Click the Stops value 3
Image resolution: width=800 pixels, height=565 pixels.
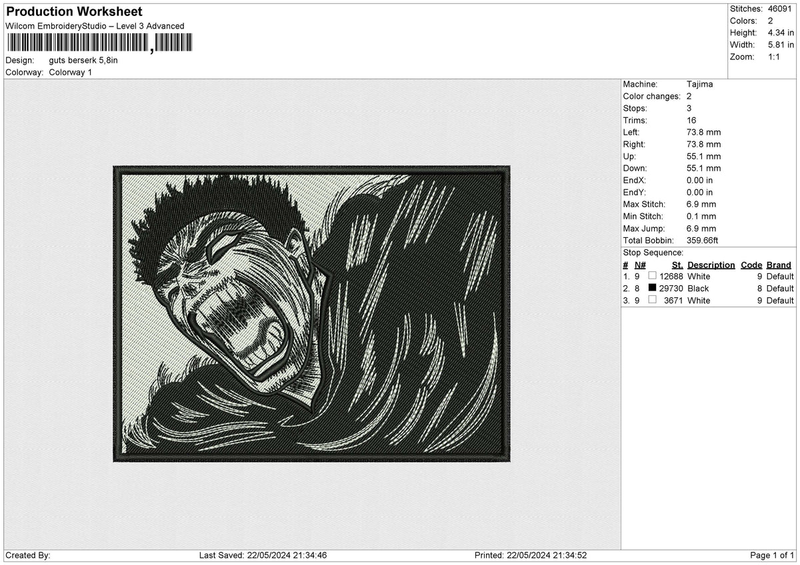[689, 108]
